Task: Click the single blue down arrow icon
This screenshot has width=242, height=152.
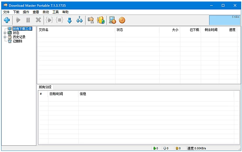Action: pos(69,20)
